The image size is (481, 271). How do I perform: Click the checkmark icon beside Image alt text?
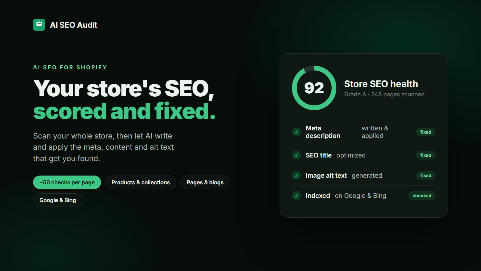[296, 175]
